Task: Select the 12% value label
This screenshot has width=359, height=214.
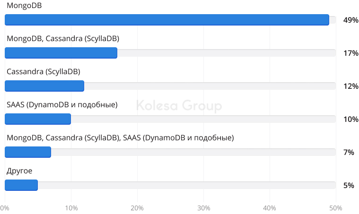Action: click(x=351, y=86)
